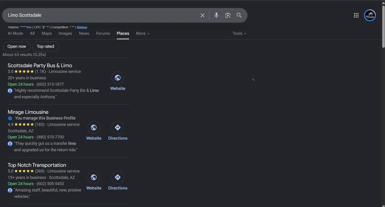Open the Top Notch Transportation listing title
The width and height of the screenshot is (385, 207).
pos(37,165)
